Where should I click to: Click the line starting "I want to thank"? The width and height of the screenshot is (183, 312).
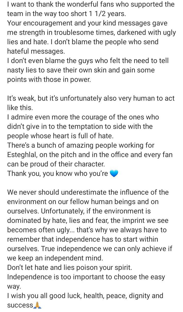(91, 4)
